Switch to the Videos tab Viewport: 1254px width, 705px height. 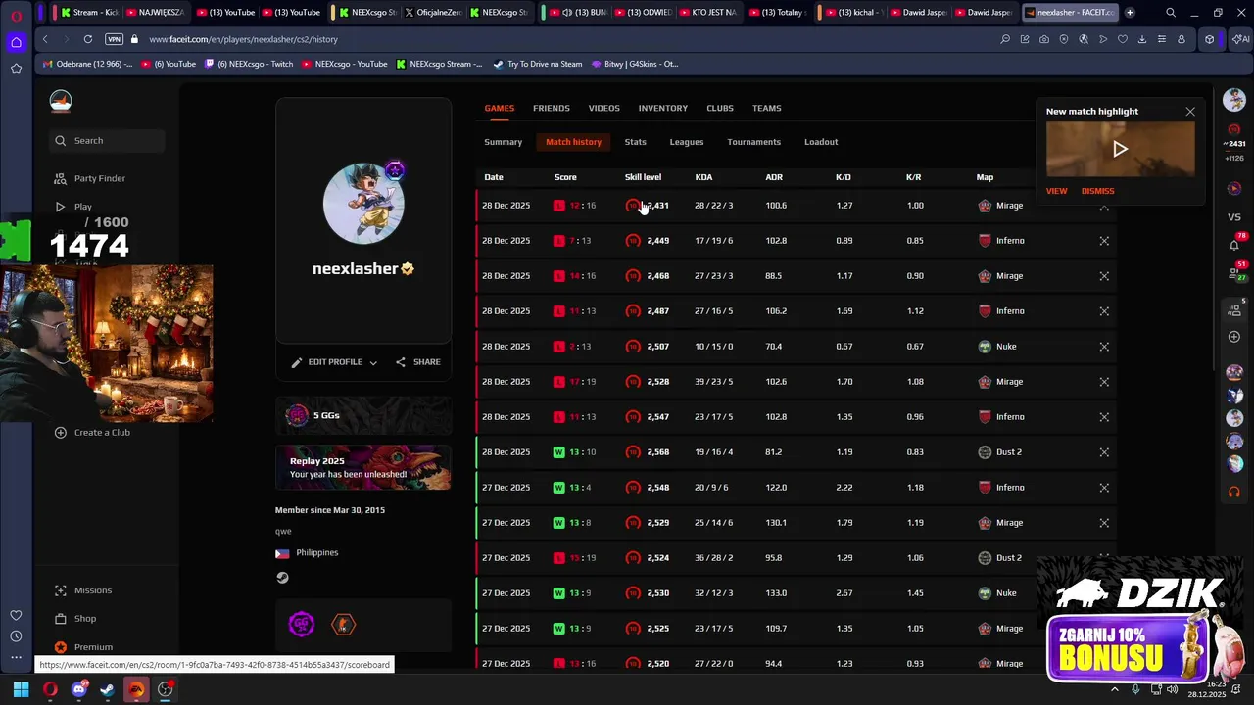coord(603,108)
